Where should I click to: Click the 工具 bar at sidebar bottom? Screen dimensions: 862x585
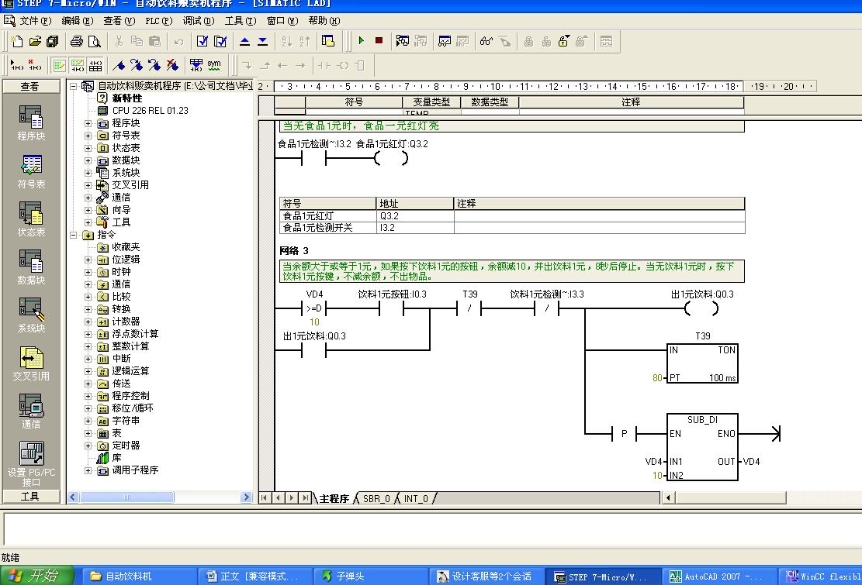tap(30, 496)
